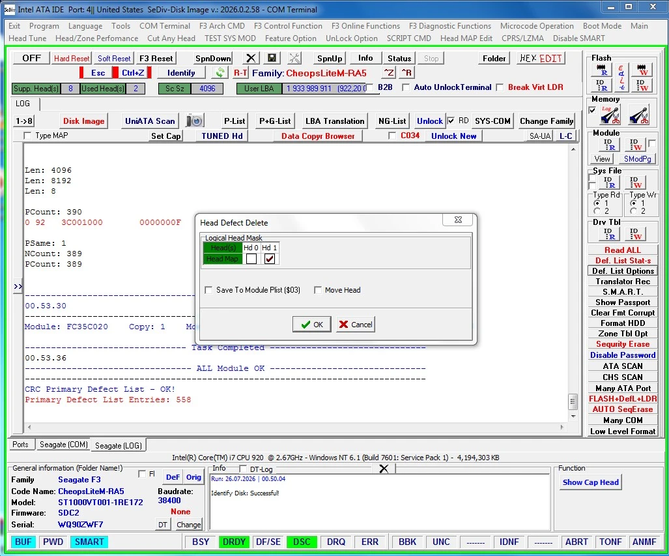Viewport: 669px width, 556px height.
Task: Click the Show Cap Head button
Action: pyautogui.click(x=590, y=482)
